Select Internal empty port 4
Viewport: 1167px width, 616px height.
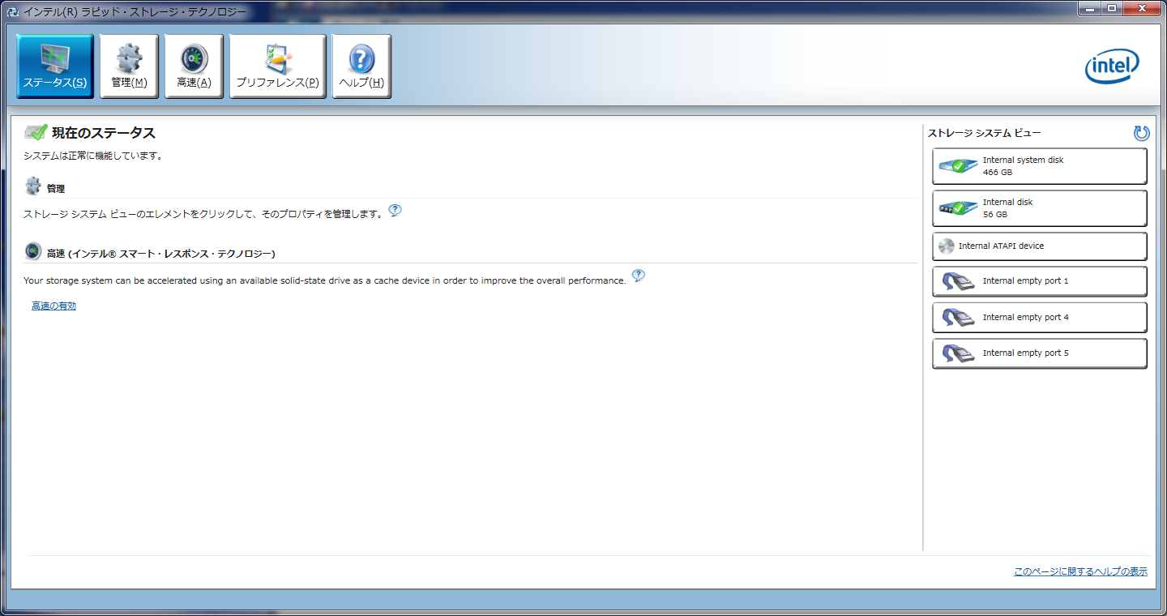tap(1040, 318)
